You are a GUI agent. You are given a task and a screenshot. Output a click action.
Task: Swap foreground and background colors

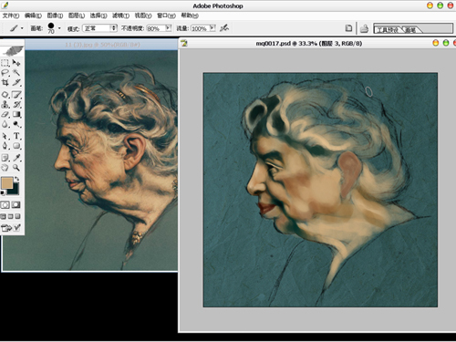click(16, 179)
